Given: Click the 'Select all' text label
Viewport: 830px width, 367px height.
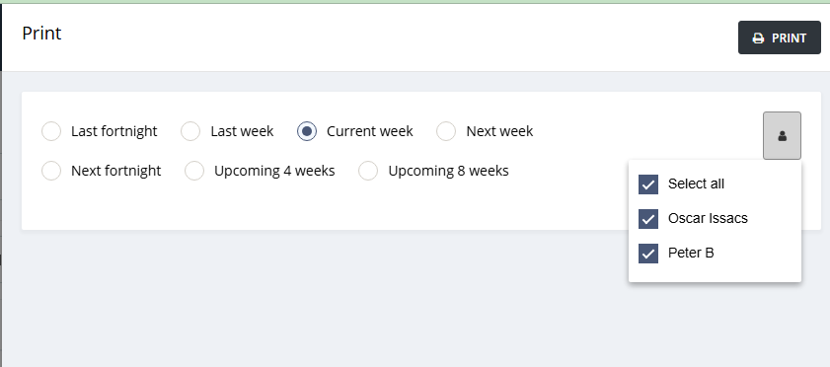Looking at the screenshot, I should pyautogui.click(x=696, y=184).
